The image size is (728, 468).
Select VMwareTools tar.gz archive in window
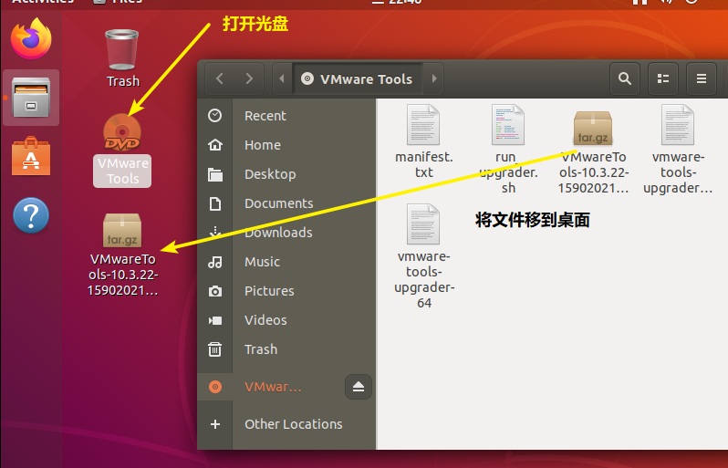pos(593,152)
